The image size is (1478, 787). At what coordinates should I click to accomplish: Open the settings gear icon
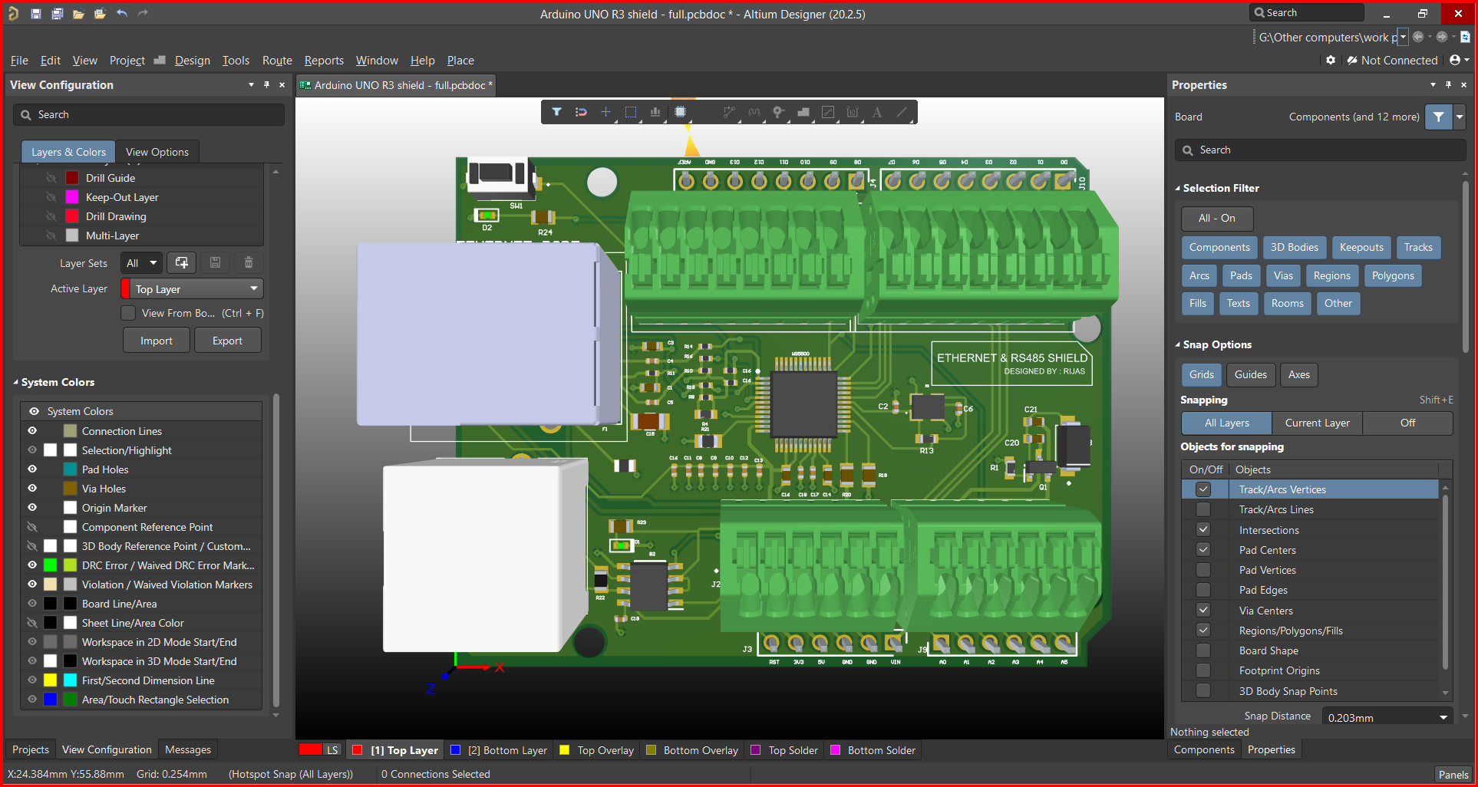1331,60
